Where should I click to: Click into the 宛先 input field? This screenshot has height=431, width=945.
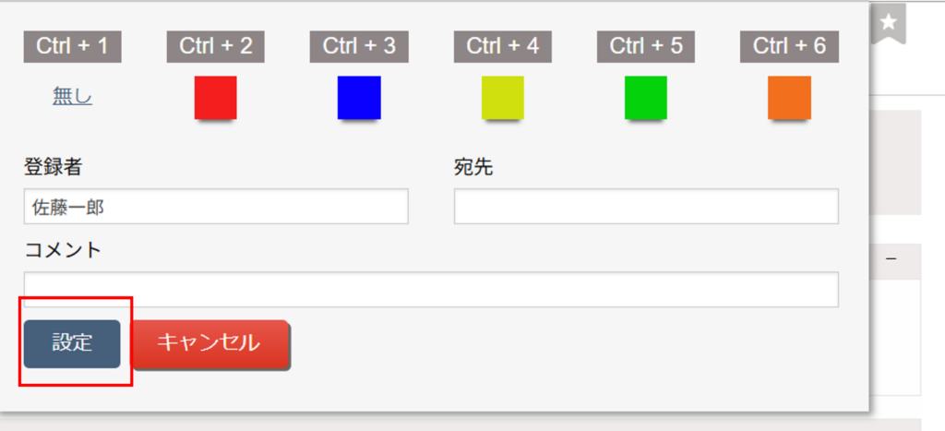click(646, 207)
